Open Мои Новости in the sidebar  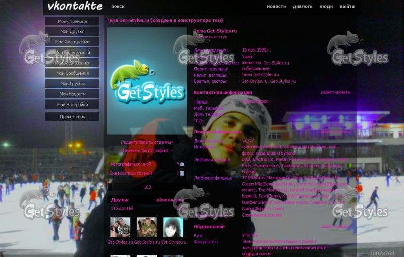72,94
